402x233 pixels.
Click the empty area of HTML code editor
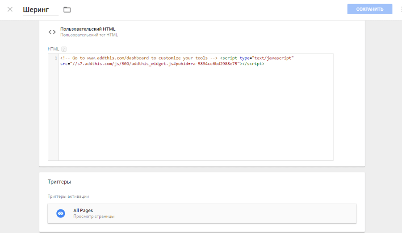coord(196,116)
